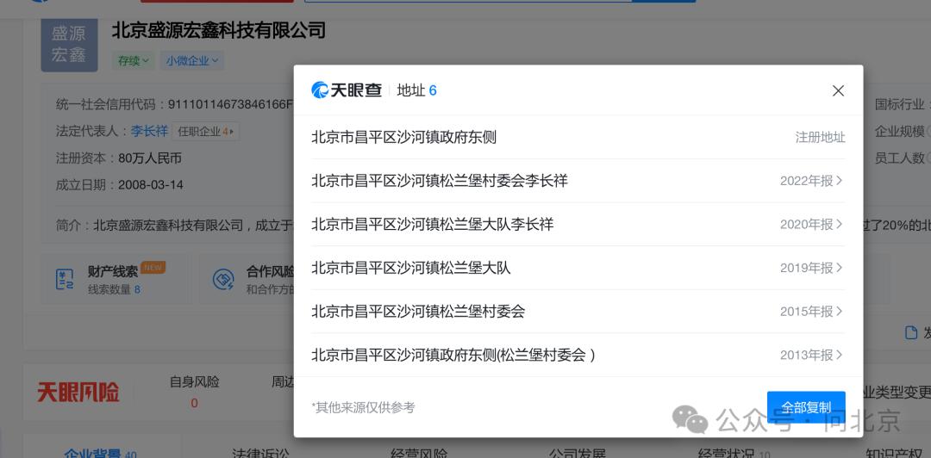Switch to 企业背景 tab
This screenshot has height=458, width=931.
click(x=100, y=454)
